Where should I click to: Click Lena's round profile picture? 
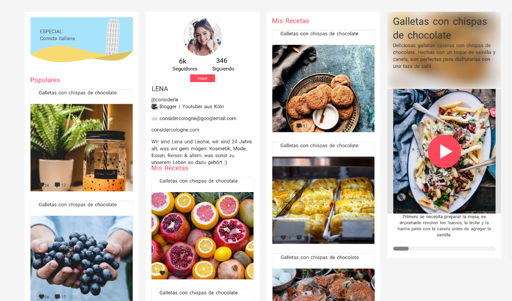202,37
